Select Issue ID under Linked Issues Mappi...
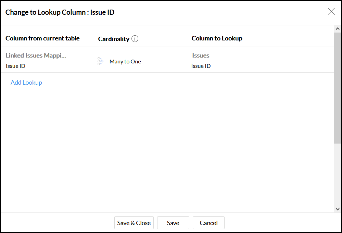 pos(15,66)
